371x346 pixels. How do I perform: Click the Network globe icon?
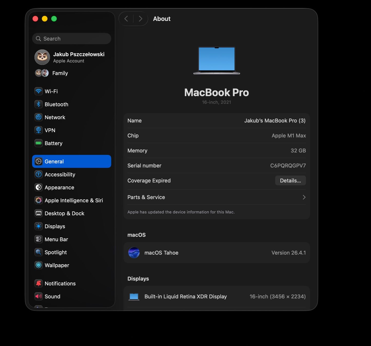pyautogui.click(x=38, y=117)
